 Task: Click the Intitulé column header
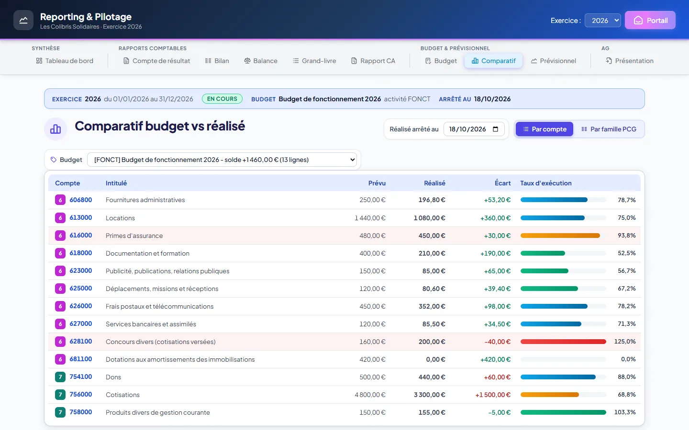tap(116, 183)
